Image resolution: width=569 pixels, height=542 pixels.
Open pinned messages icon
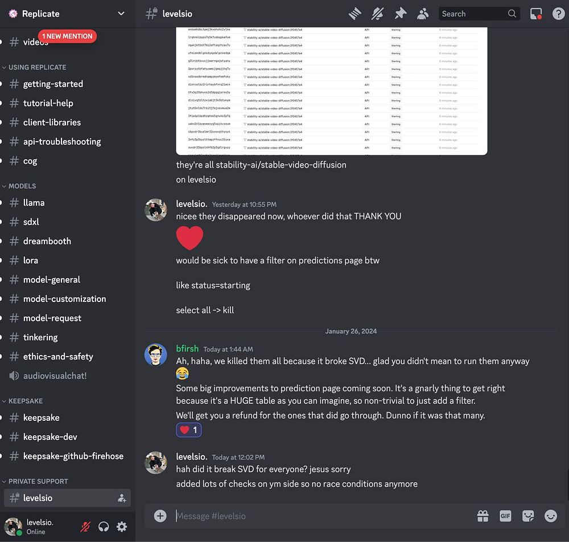point(400,14)
